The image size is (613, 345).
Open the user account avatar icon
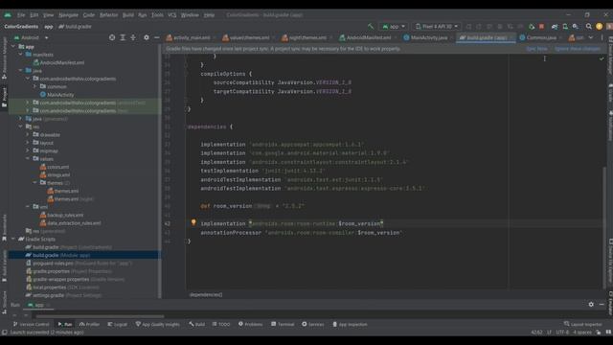(x=599, y=27)
